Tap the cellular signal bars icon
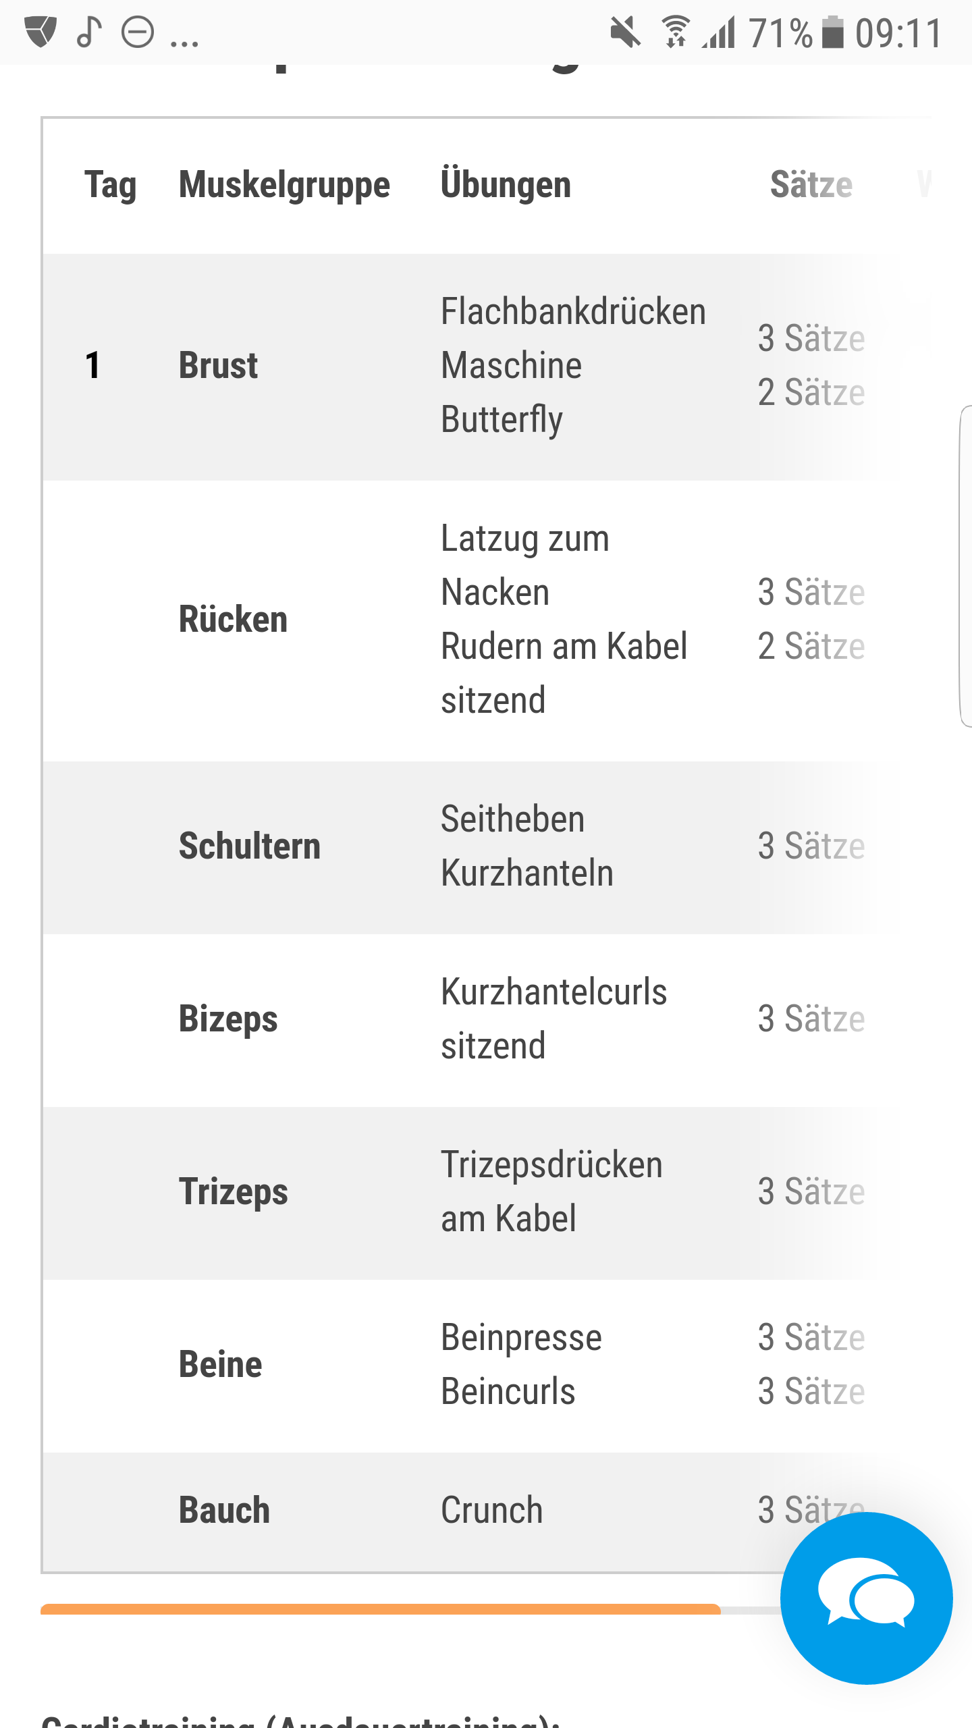This screenshot has height=1728, width=972. pyautogui.click(x=720, y=32)
